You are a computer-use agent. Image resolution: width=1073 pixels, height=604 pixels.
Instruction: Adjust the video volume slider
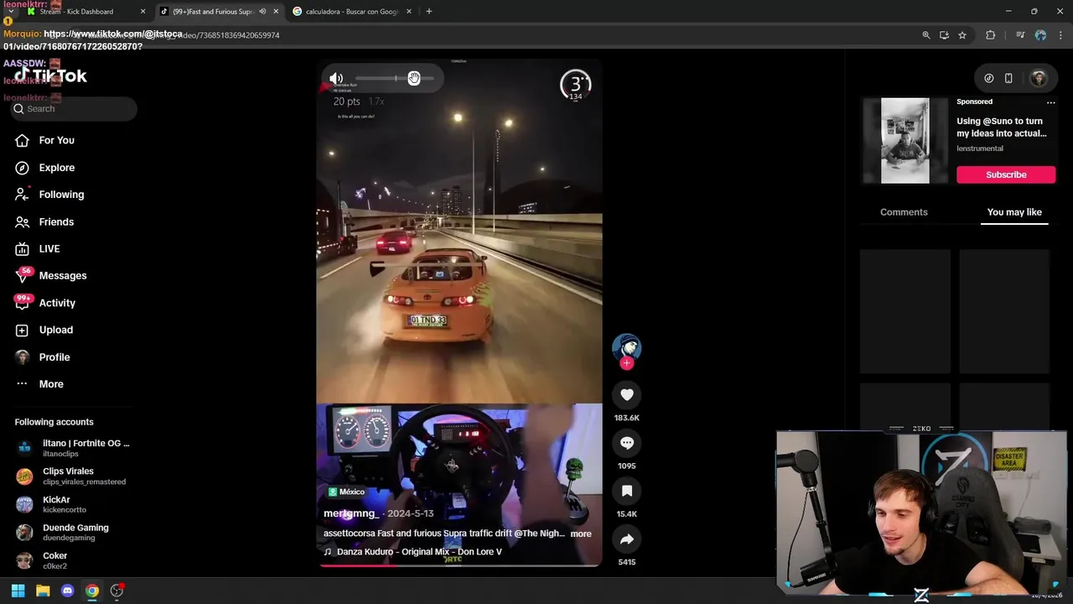coord(395,78)
